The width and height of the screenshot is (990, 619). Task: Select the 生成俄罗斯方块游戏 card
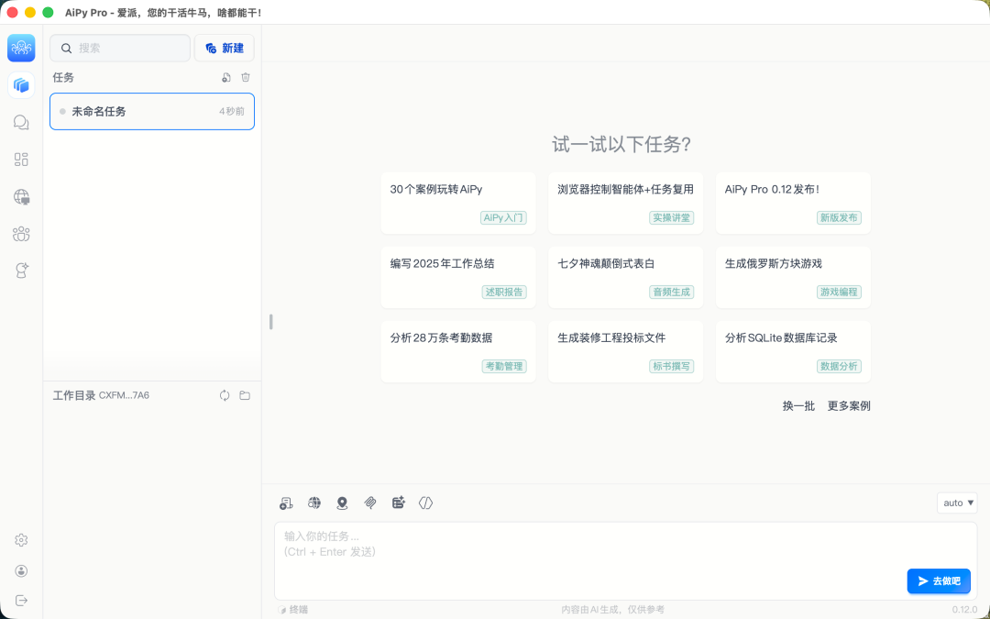(x=793, y=277)
